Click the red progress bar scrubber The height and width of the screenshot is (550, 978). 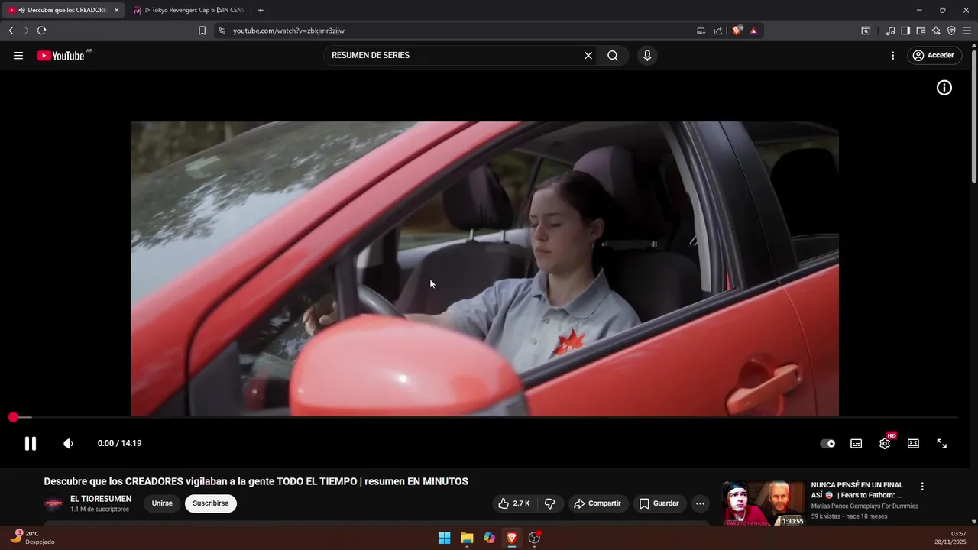[x=13, y=417]
